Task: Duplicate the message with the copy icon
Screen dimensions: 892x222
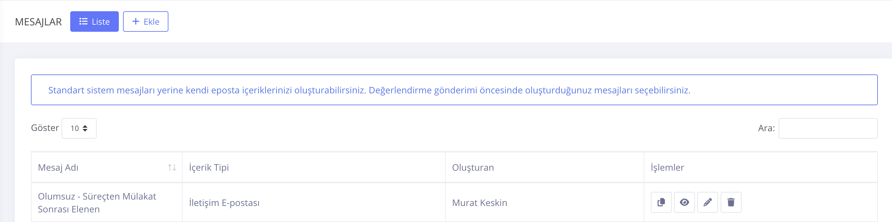Action: click(661, 202)
